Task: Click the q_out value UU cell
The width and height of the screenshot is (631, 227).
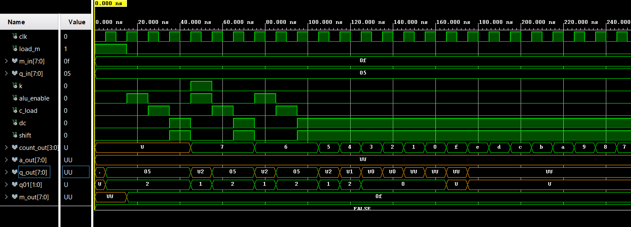Action: click(x=75, y=172)
